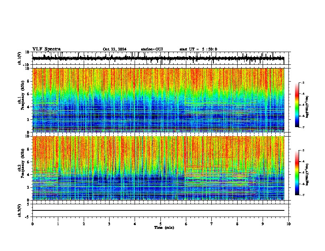325x251 pixels.
Task: Click the "8" kHz tick of ch.2 spectrogram
Action: coord(29,149)
